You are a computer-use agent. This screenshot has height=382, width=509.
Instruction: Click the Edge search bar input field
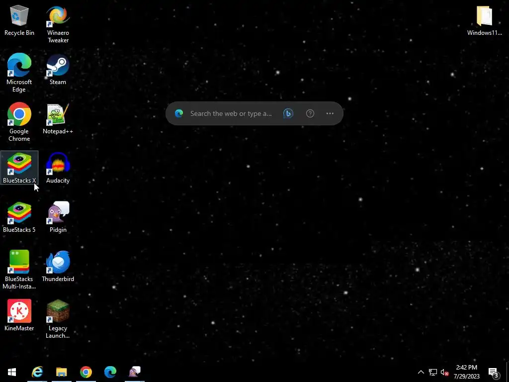pos(231,113)
